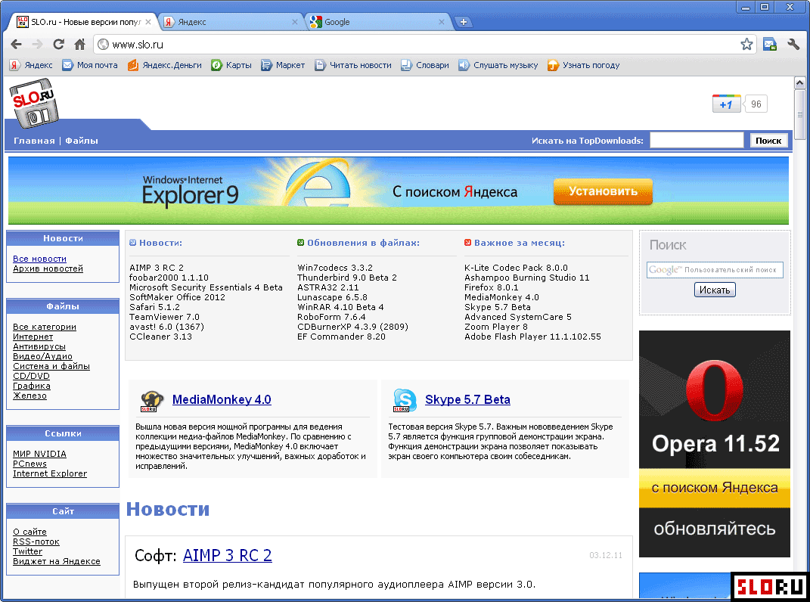Open the Моя почта bookmark
This screenshot has height=602, width=810.
point(90,65)
